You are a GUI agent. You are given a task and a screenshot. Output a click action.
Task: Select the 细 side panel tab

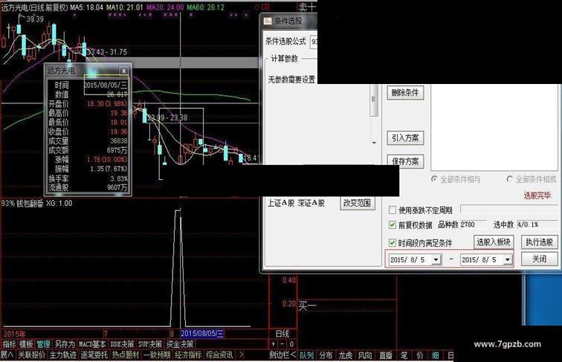(435, 355)
